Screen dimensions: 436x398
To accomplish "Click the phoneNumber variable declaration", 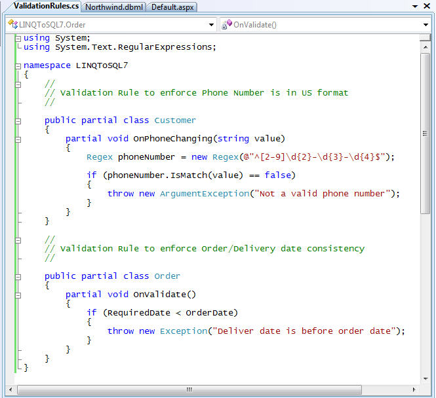I will 146,157.
